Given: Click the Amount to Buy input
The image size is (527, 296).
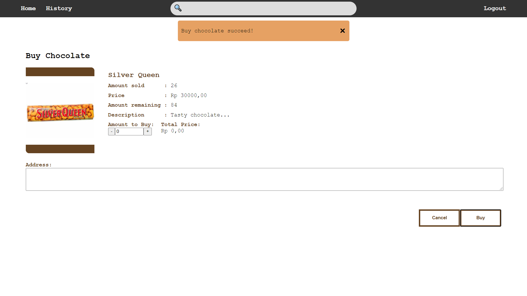Looking at the screenshot, I should click(129, 132).
